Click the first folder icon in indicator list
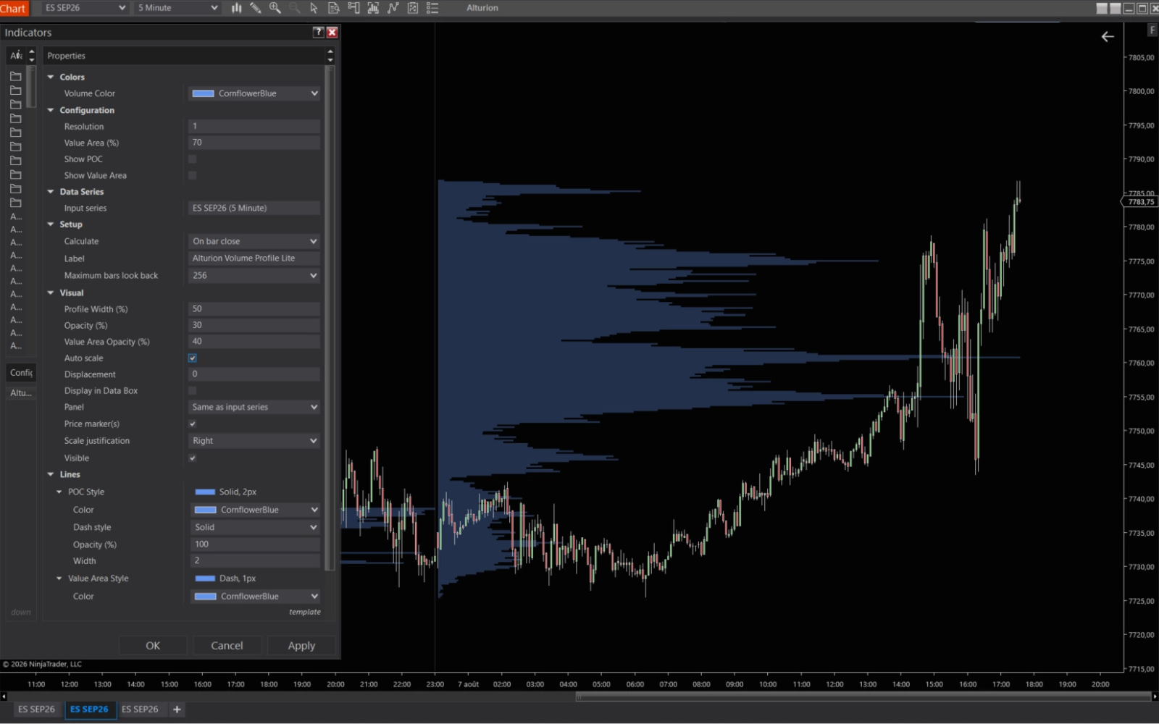This screenshot has width=1159, height=724. pyautogui.click(x=15, y=76)
